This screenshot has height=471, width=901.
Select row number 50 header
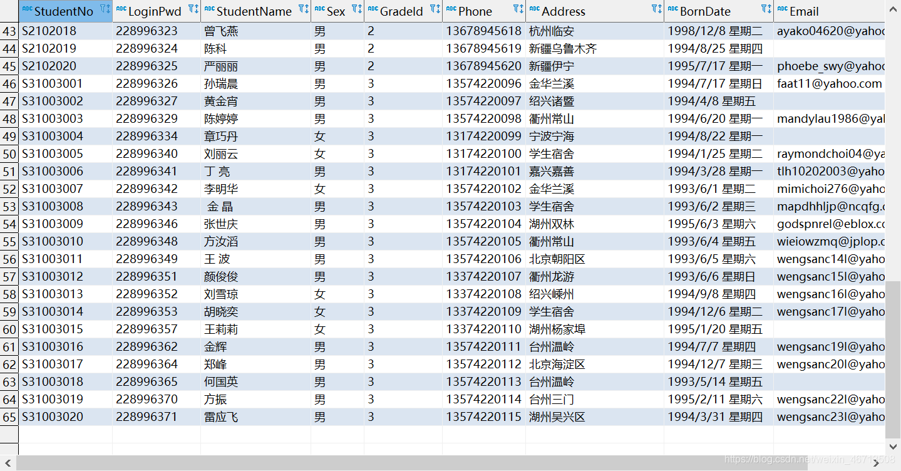pos(9,153)
